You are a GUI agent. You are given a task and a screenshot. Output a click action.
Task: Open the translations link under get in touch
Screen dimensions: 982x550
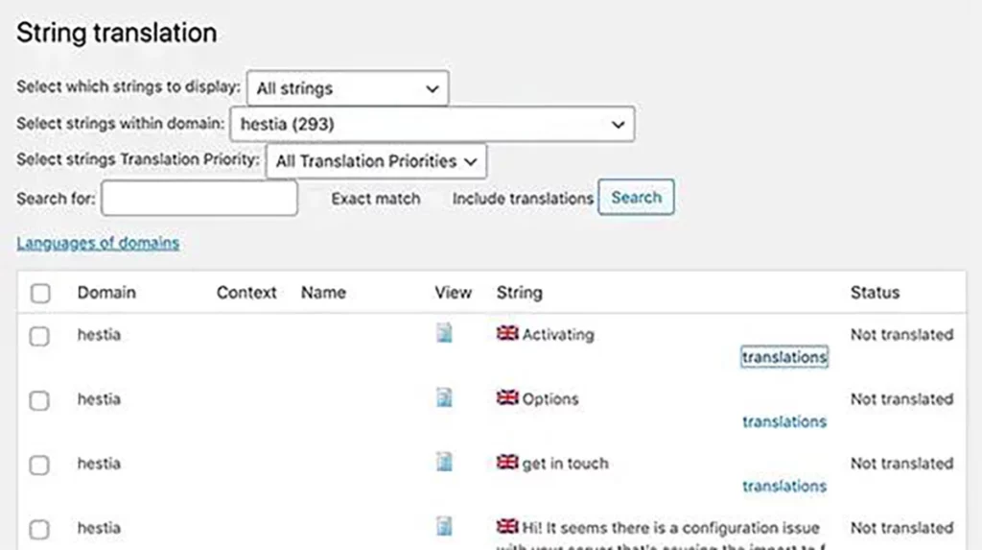click(783, 486)
